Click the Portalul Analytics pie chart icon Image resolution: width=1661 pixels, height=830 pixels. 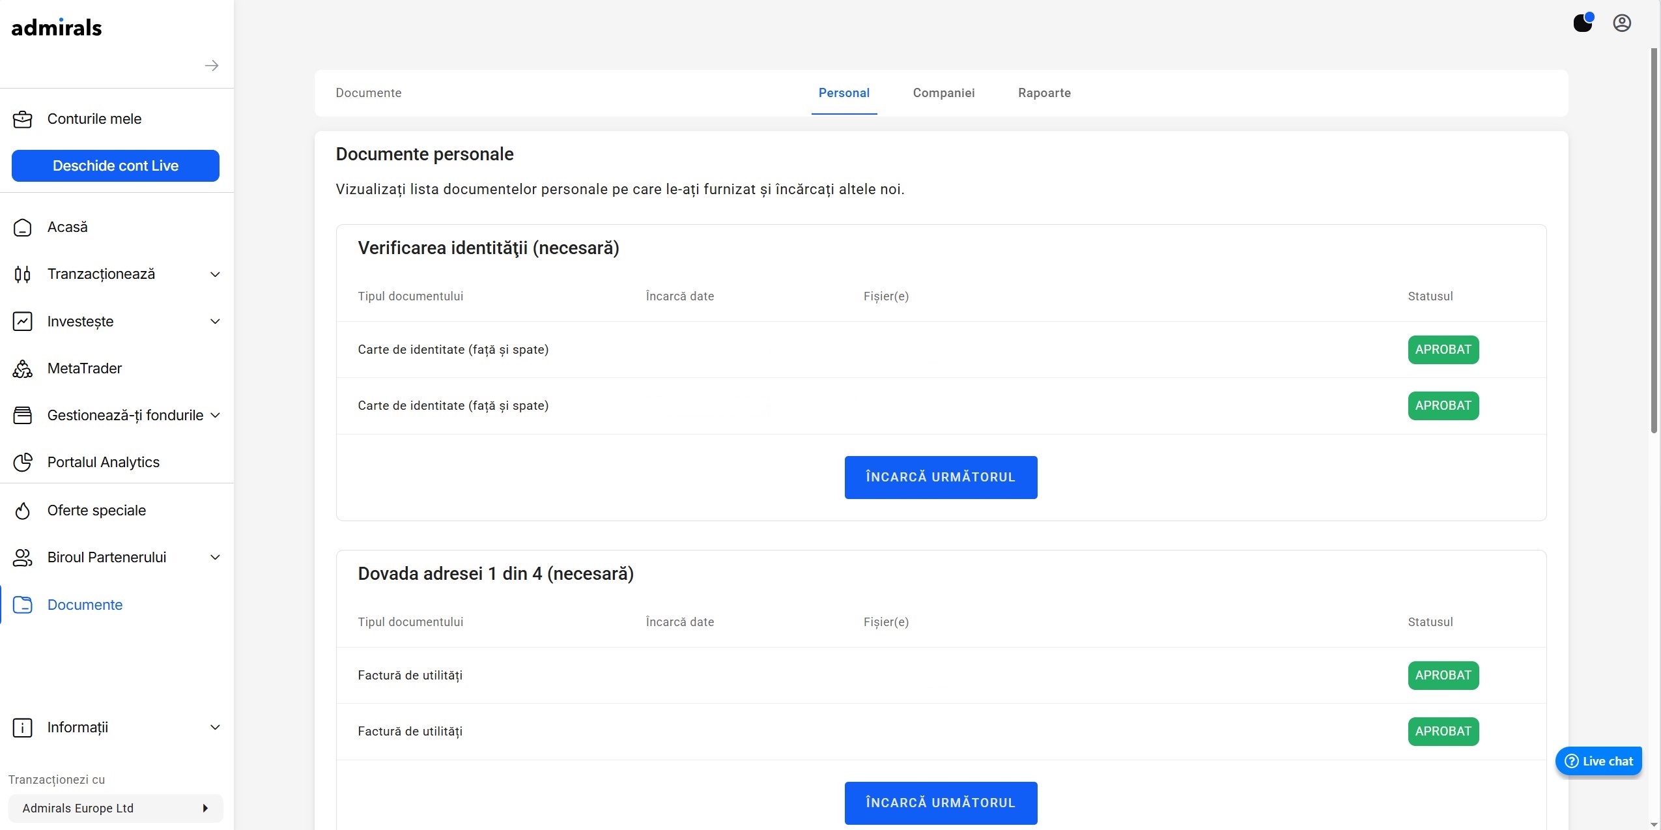[22, 462]
